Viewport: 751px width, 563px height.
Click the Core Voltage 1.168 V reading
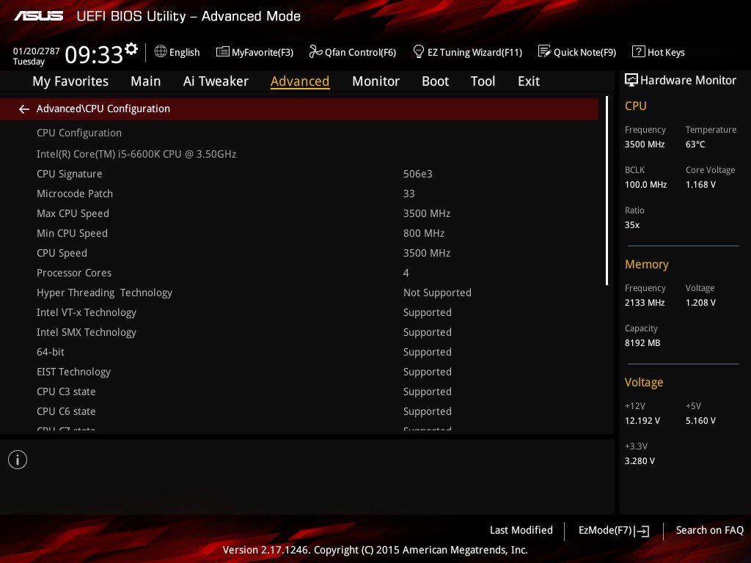[700, 184]
